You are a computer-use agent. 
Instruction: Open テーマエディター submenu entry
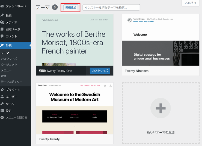[11, 82]
